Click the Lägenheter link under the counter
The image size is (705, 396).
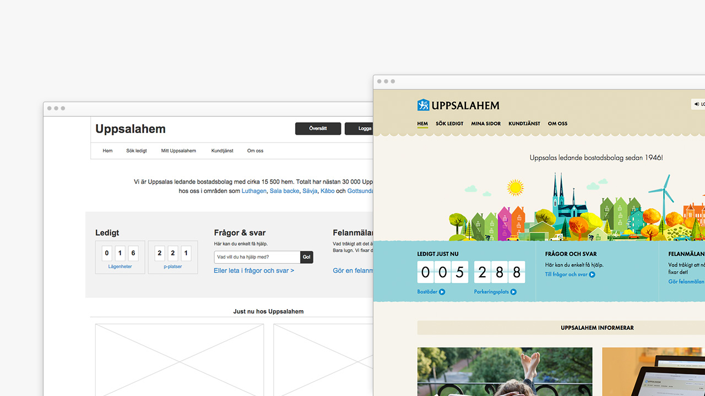120,267
